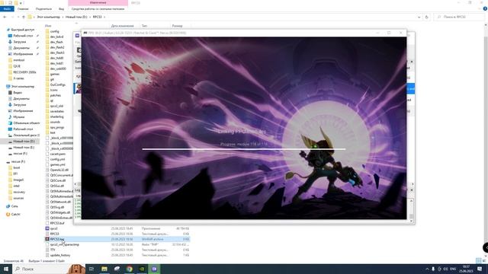Refresh the Explorer folder view
This screenshot has width=488, height=274.
click(427, 17)
